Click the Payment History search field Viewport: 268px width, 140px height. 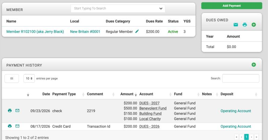[241, 78]
